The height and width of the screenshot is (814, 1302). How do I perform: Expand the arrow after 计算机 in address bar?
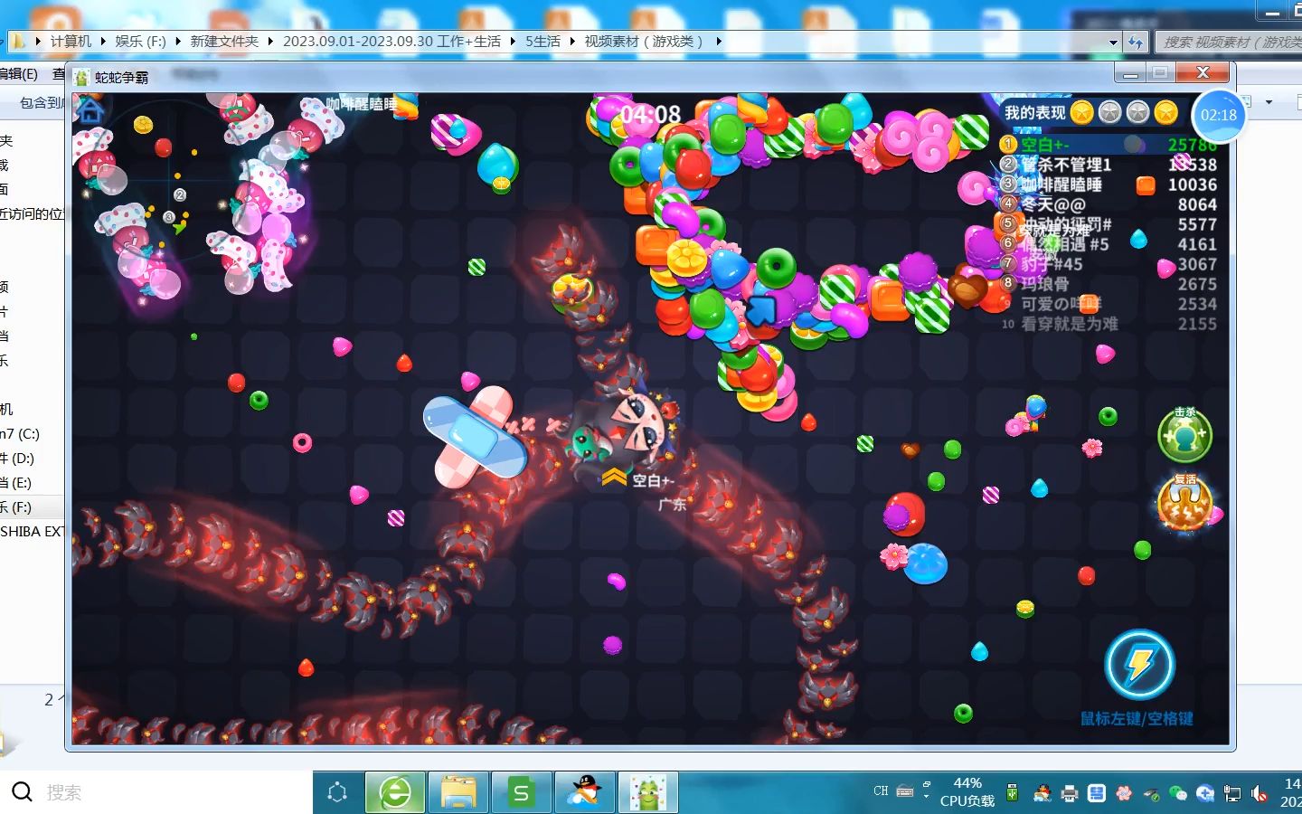click(x=103, y=42)
